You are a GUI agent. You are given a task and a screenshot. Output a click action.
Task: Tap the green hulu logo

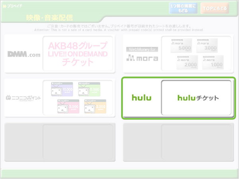click(x=141, y=98)
